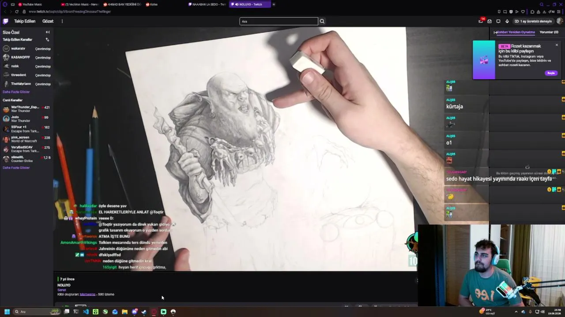This screenshot has width=565, height=317.
Task: Open Jodo War Thunder live channel
Action: pyautogui.click(x=26, y=119)
